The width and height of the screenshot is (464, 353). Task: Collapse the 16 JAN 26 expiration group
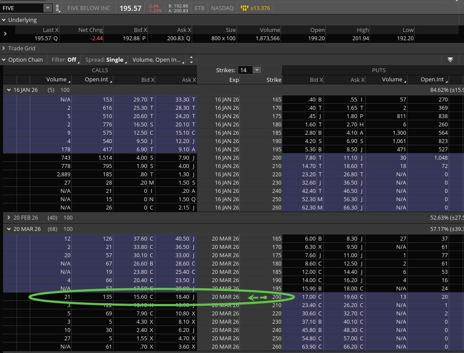[9, 90]
